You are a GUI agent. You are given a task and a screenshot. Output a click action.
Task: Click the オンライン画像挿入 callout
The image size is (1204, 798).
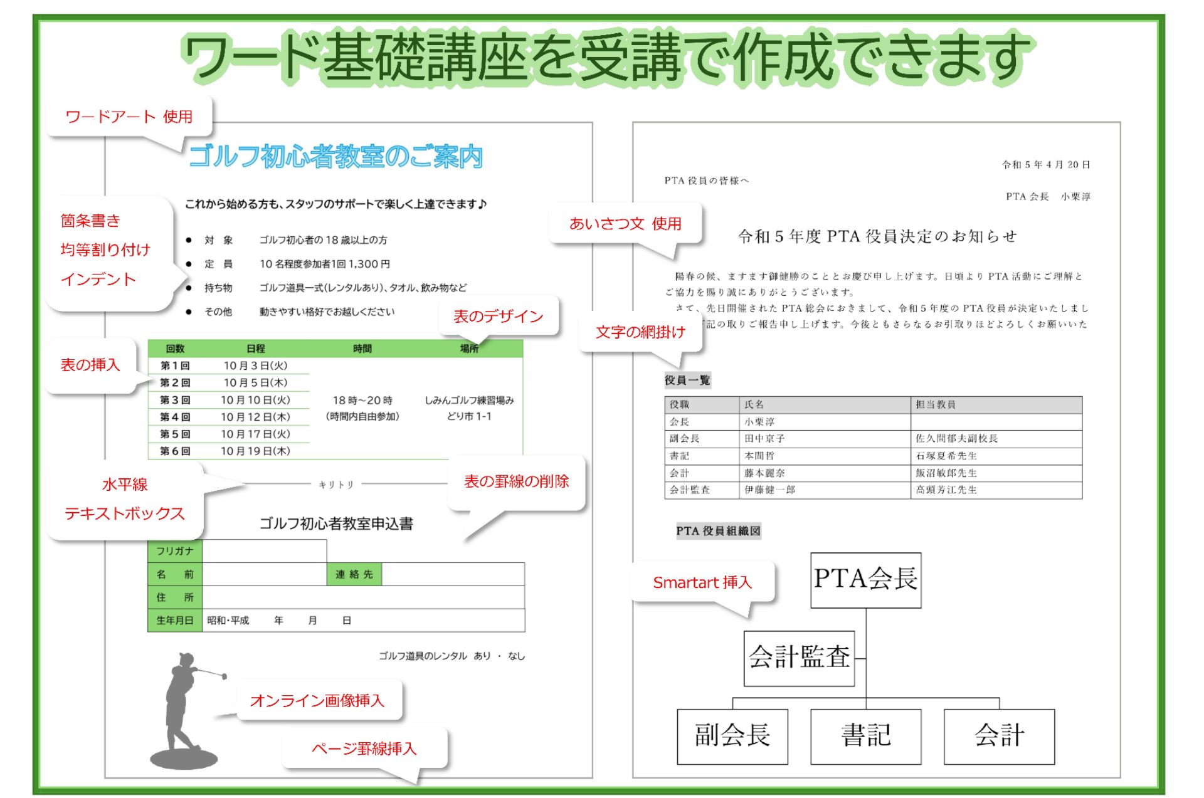coord(317,700)
